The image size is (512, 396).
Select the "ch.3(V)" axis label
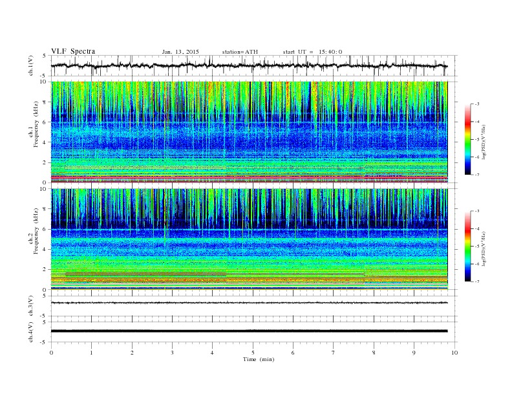pyautogui.click(x=31, y=306)
